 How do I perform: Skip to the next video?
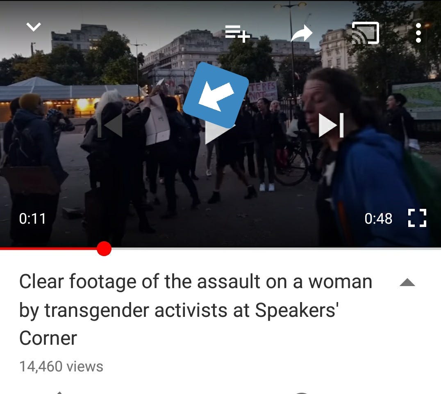[x=331, y=125]
